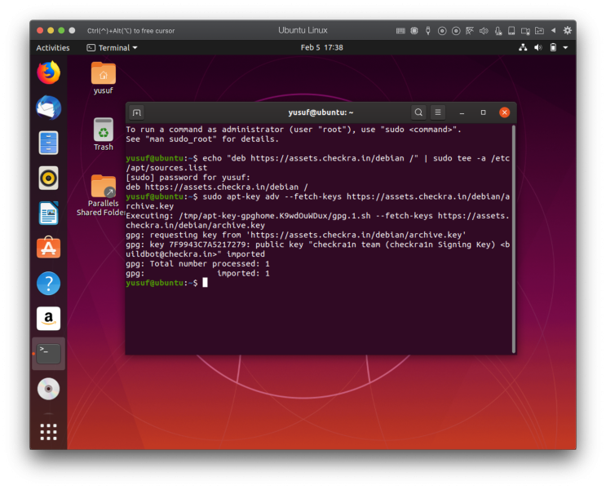606x489 pixels.
Task: Open the Parallels keyboard menu icon
Action: (400, 31)
